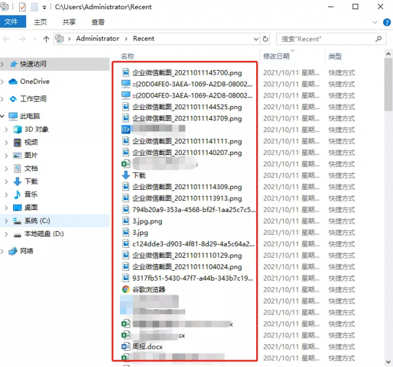Viewport: 393px width, 367px height.
Task: Sort by 类型 column header
Action: coord(335,56)
